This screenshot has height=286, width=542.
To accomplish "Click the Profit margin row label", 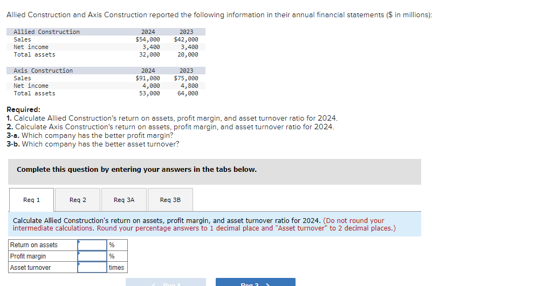I will click(x=28, y=256).
